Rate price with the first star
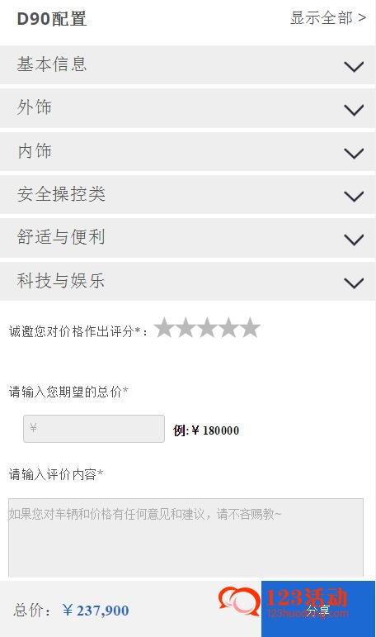This screenshot has height=637, width=376. [164, 327]
